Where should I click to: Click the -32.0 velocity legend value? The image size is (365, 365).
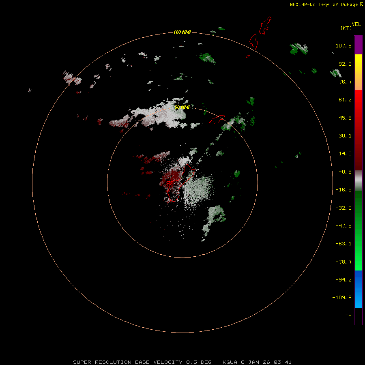tap(344, 208)
